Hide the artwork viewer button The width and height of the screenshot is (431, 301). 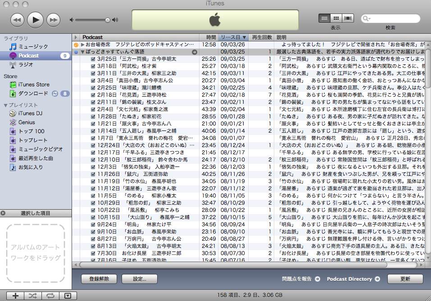tap(68, 296)
